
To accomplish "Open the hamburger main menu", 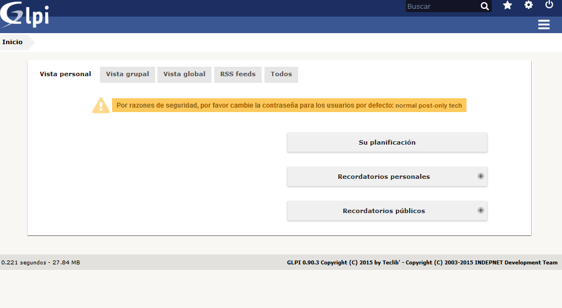I will 544,25.
